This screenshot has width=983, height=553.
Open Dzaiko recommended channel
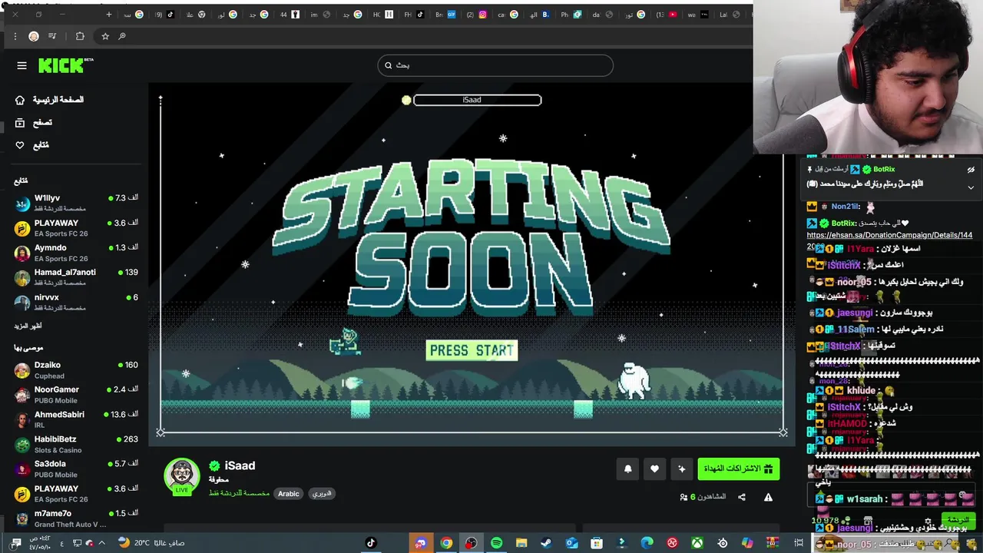tap(76, 370)
